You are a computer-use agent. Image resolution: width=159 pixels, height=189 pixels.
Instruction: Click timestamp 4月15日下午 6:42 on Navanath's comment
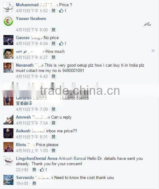click(x=32, y=76)
